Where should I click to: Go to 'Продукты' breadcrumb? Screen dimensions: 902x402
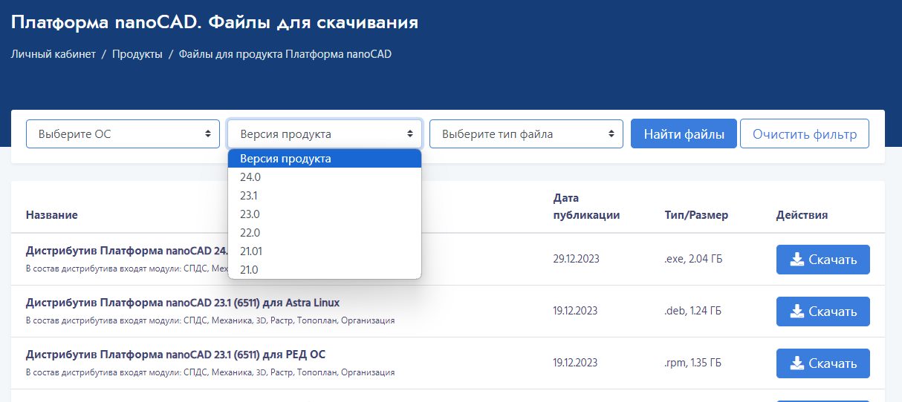[x=137, y=54]
